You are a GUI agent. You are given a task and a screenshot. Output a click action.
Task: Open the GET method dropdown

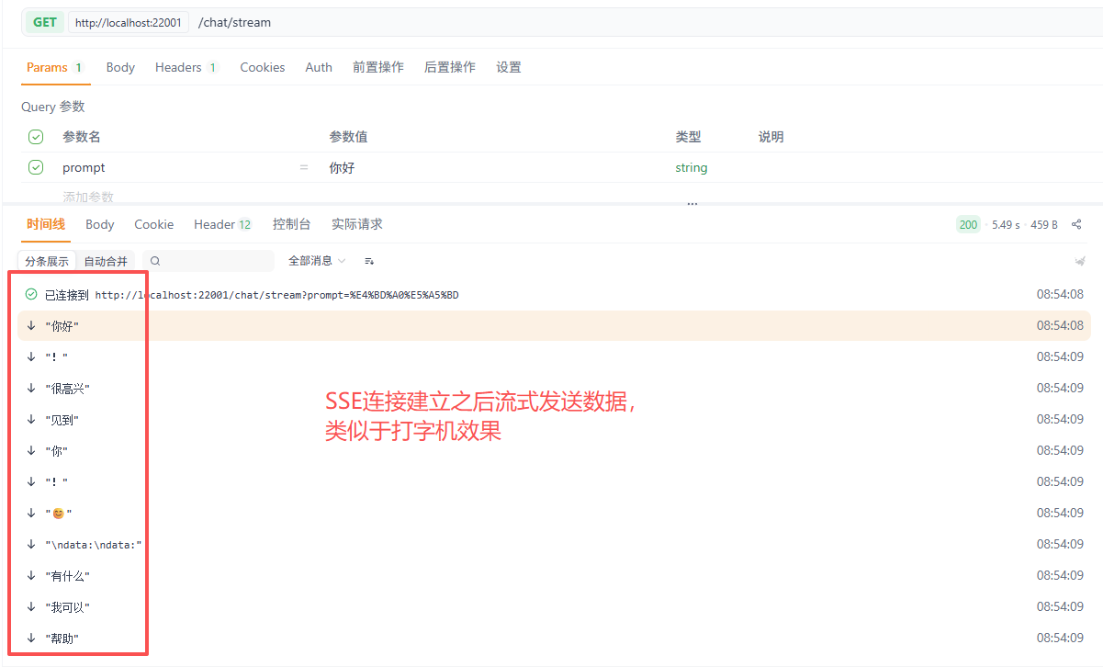click(43, 22)
